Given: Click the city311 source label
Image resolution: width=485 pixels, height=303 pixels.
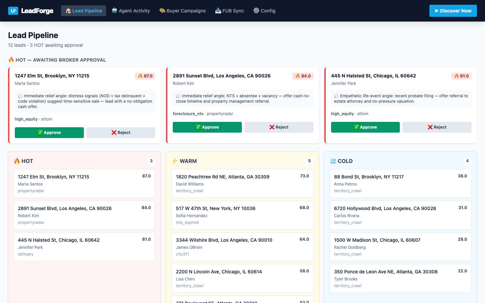Looking at the screenshot, I should coord(183,254).
